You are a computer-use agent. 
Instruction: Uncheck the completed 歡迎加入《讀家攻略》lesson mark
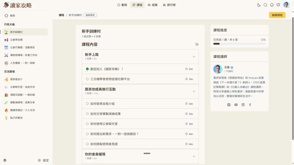(x=87, y=69)
